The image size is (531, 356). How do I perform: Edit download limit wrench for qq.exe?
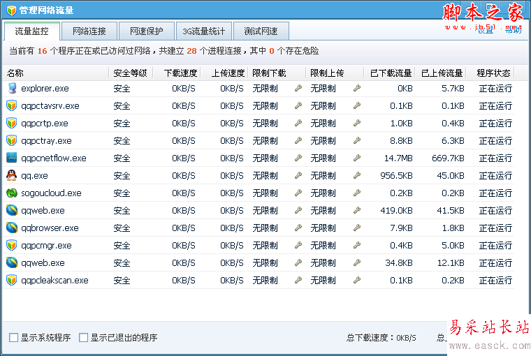pos(298,175)
